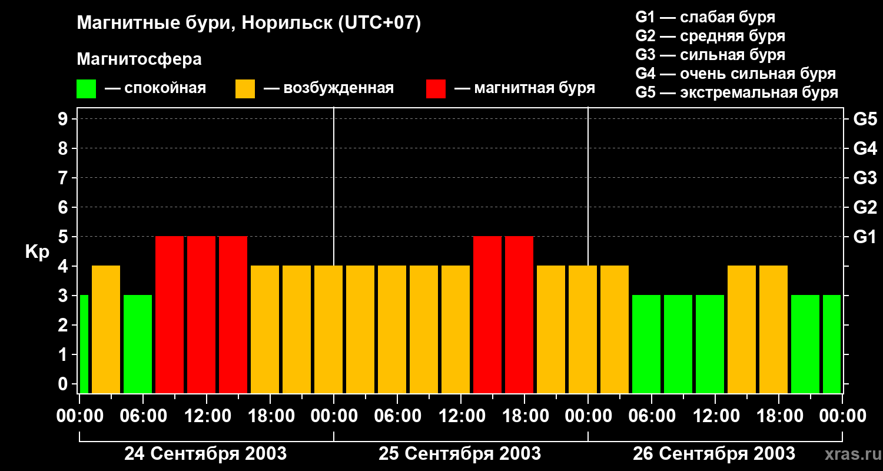Click the yellow bar at 18:00 on 26 September
The image size is (883, 471).
pos(774,329)
